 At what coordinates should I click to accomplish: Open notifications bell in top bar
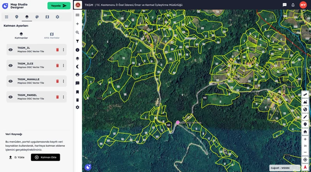click(293, 5)
